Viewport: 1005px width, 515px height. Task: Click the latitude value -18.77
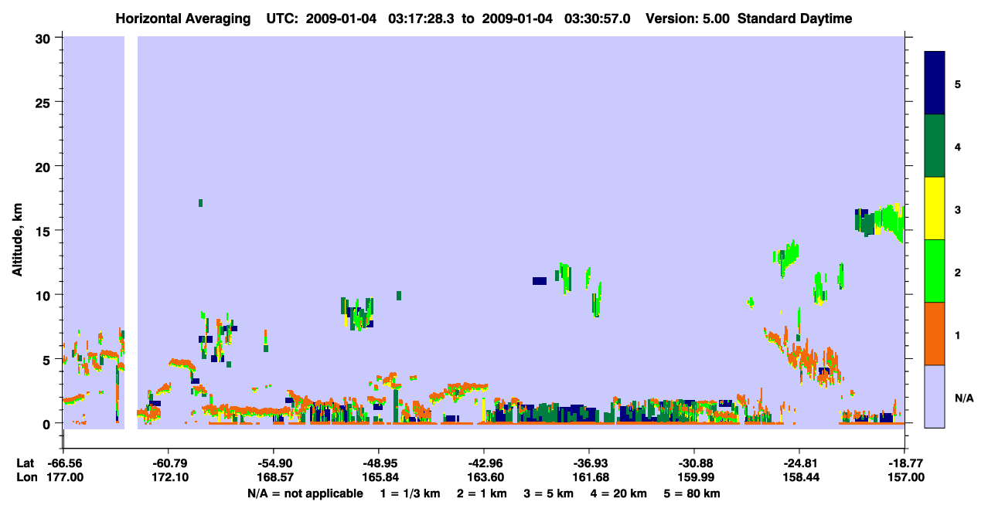tap(904, 463)
